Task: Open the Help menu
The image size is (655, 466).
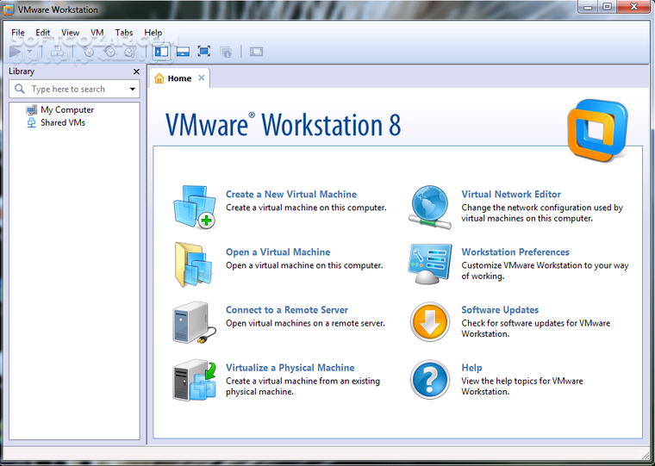Action: point(153,33)
